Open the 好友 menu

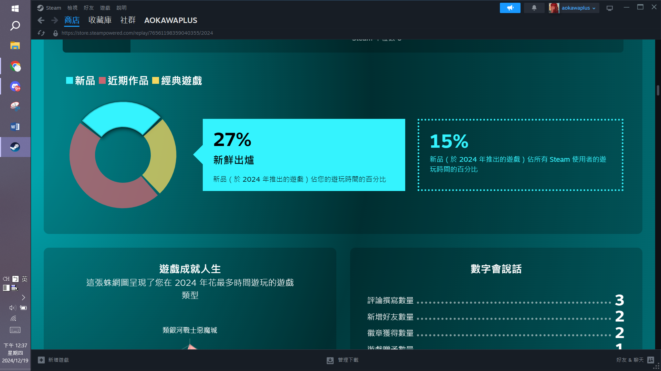pyautogui.click(x=89, y=8)
